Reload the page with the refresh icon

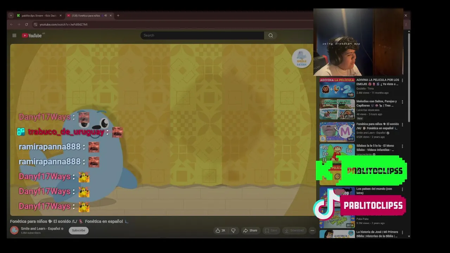coord(26,25)
